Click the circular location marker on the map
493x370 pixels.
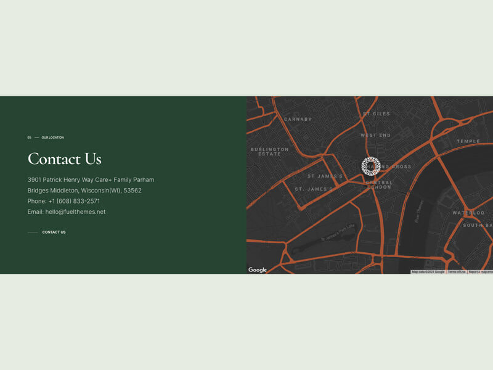coord(370,166)
